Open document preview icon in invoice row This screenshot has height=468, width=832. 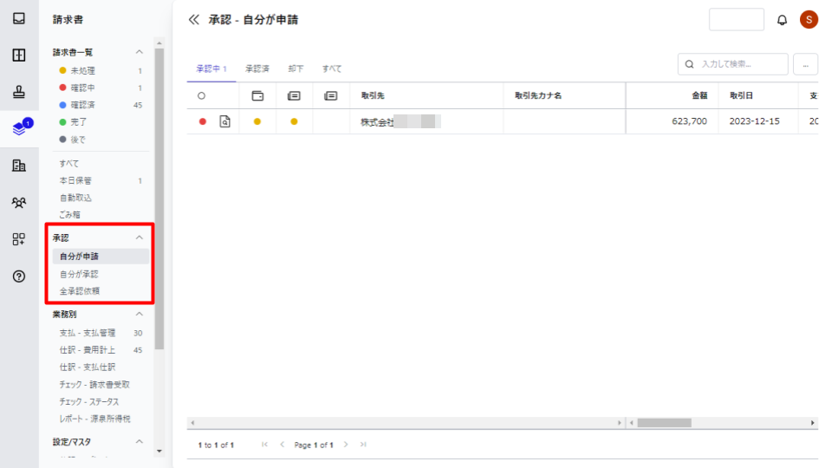[225, 121]
